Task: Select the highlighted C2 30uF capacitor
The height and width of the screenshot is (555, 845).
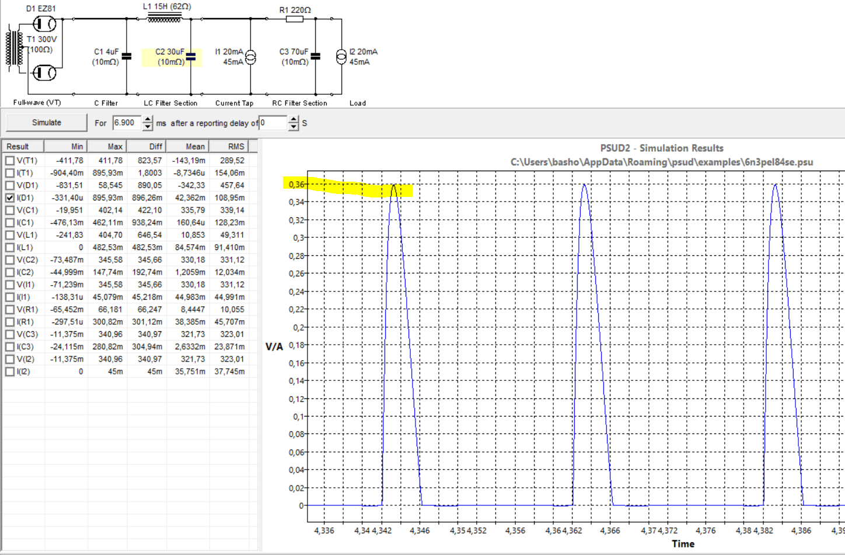Action: (190, 57)
